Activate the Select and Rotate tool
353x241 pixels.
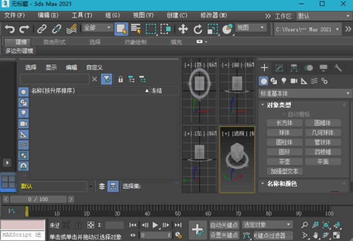(x=198, y=29)
